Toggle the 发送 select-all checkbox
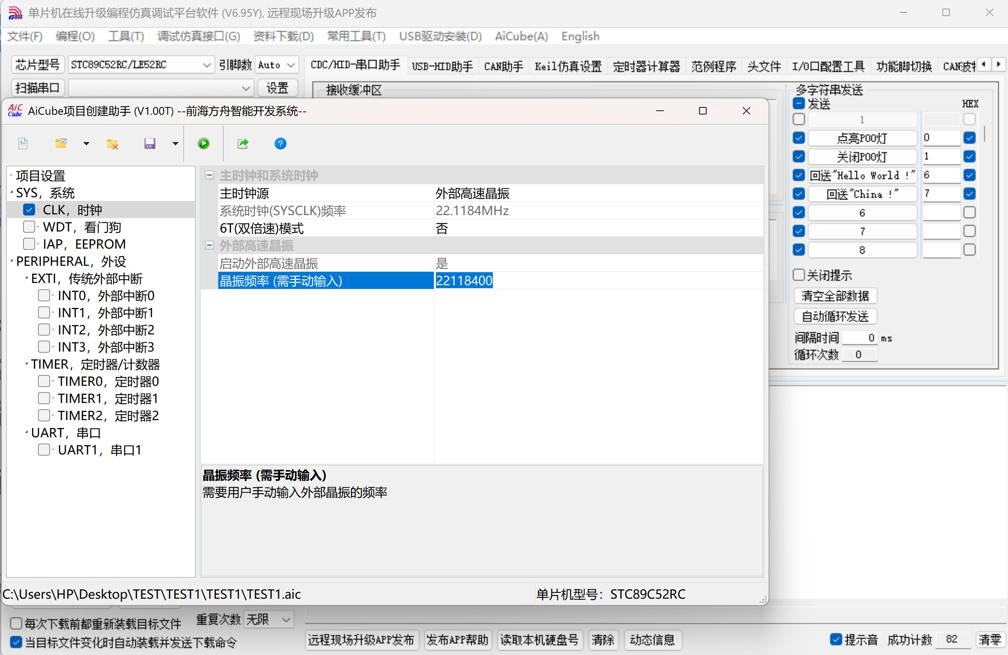1008x655 pixels. (x=799, y=103)
